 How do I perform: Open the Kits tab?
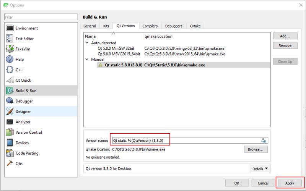tap(106, 26)
